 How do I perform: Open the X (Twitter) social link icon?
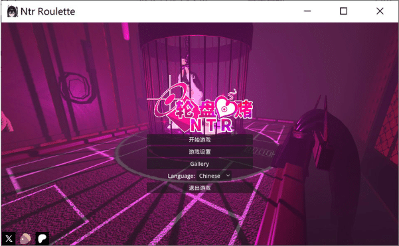(9, 239)
